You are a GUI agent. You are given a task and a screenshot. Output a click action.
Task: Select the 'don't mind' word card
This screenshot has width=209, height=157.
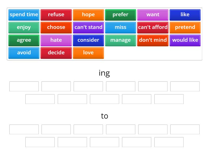(153, 40)
